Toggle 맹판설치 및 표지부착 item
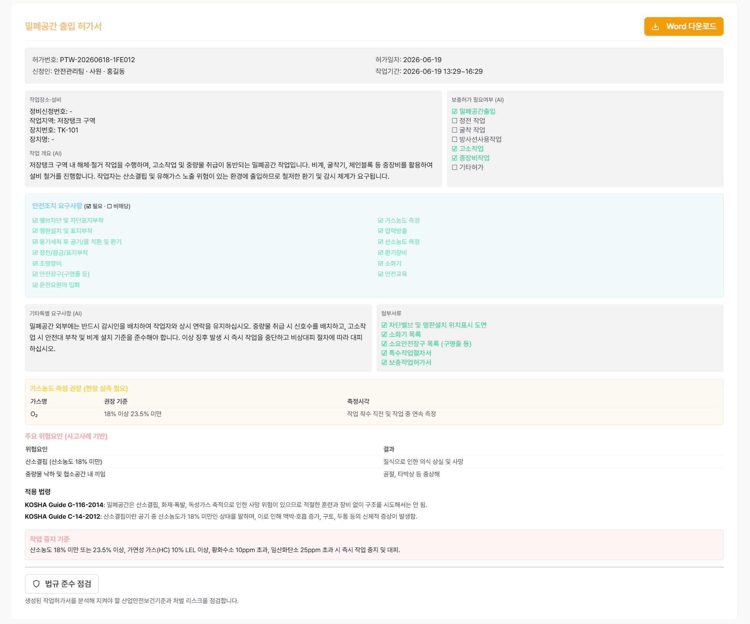Image resolution: width=750 pixels, height=624 pixels. click(x=62, y=231)
